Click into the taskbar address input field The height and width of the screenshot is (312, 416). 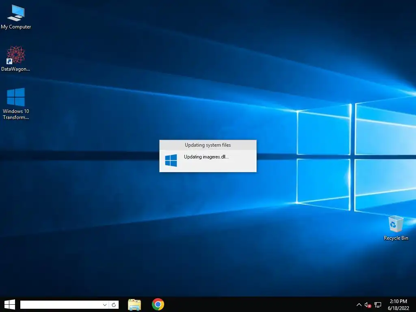pyautogui.click(x=61, y=305)
